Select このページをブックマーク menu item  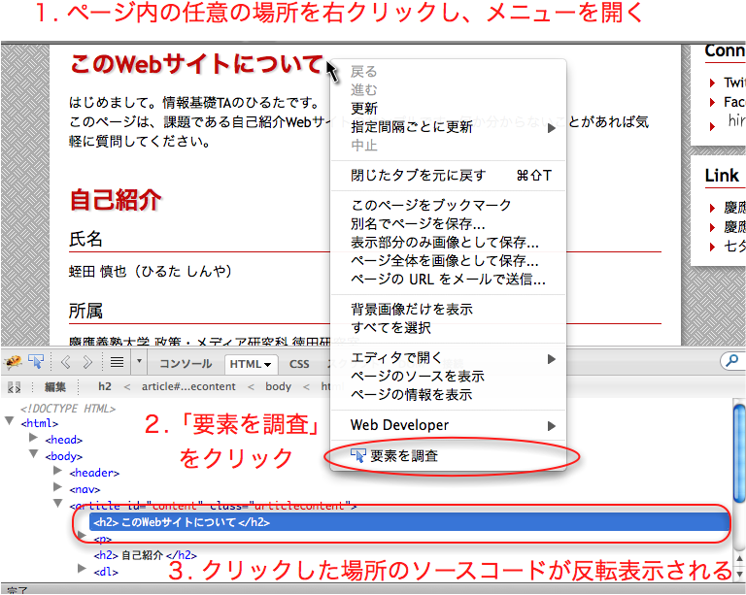430,205
